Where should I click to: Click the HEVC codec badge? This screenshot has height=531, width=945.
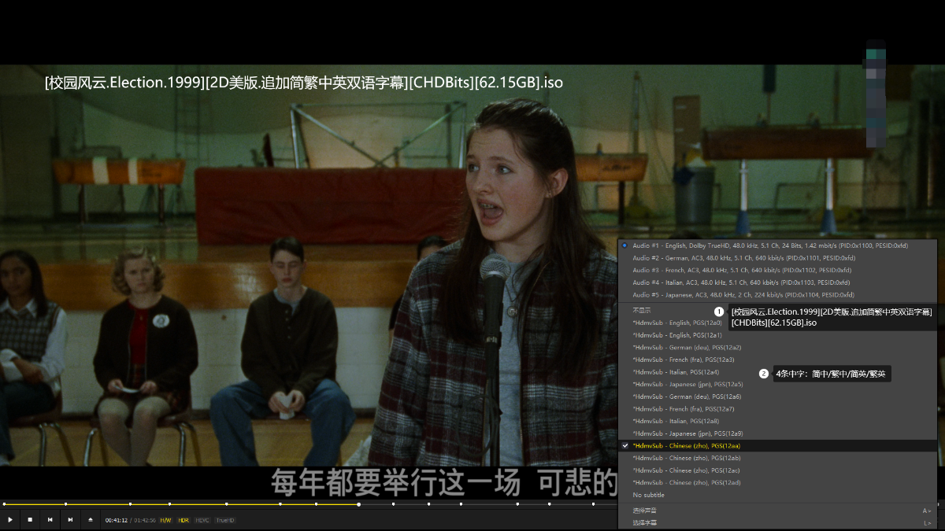tap(202, 520)
